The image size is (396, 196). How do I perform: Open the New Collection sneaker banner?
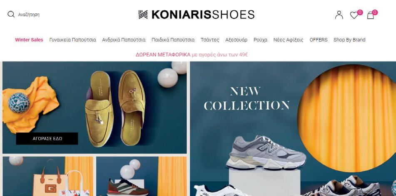click(293, 129)
